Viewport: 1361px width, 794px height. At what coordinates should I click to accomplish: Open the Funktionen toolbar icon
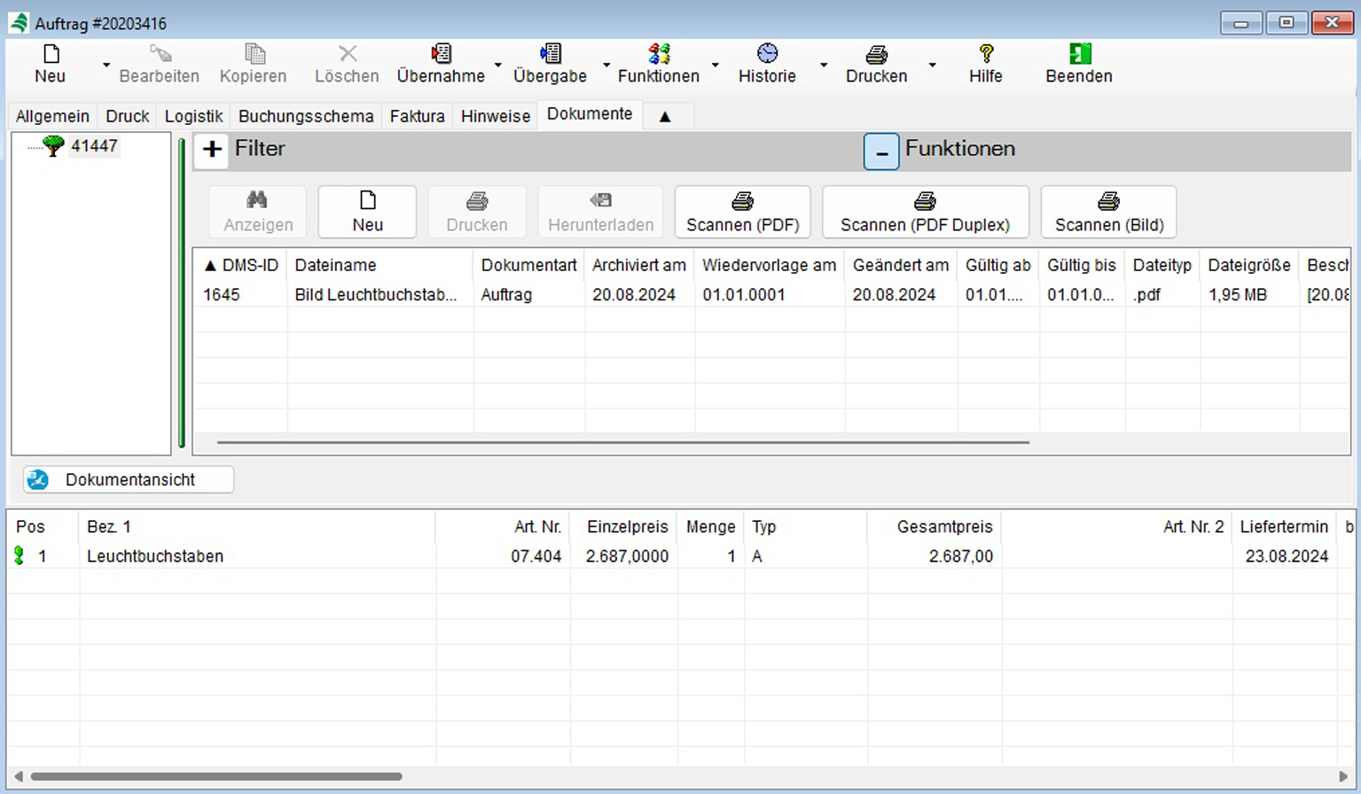tap(659, 54)
